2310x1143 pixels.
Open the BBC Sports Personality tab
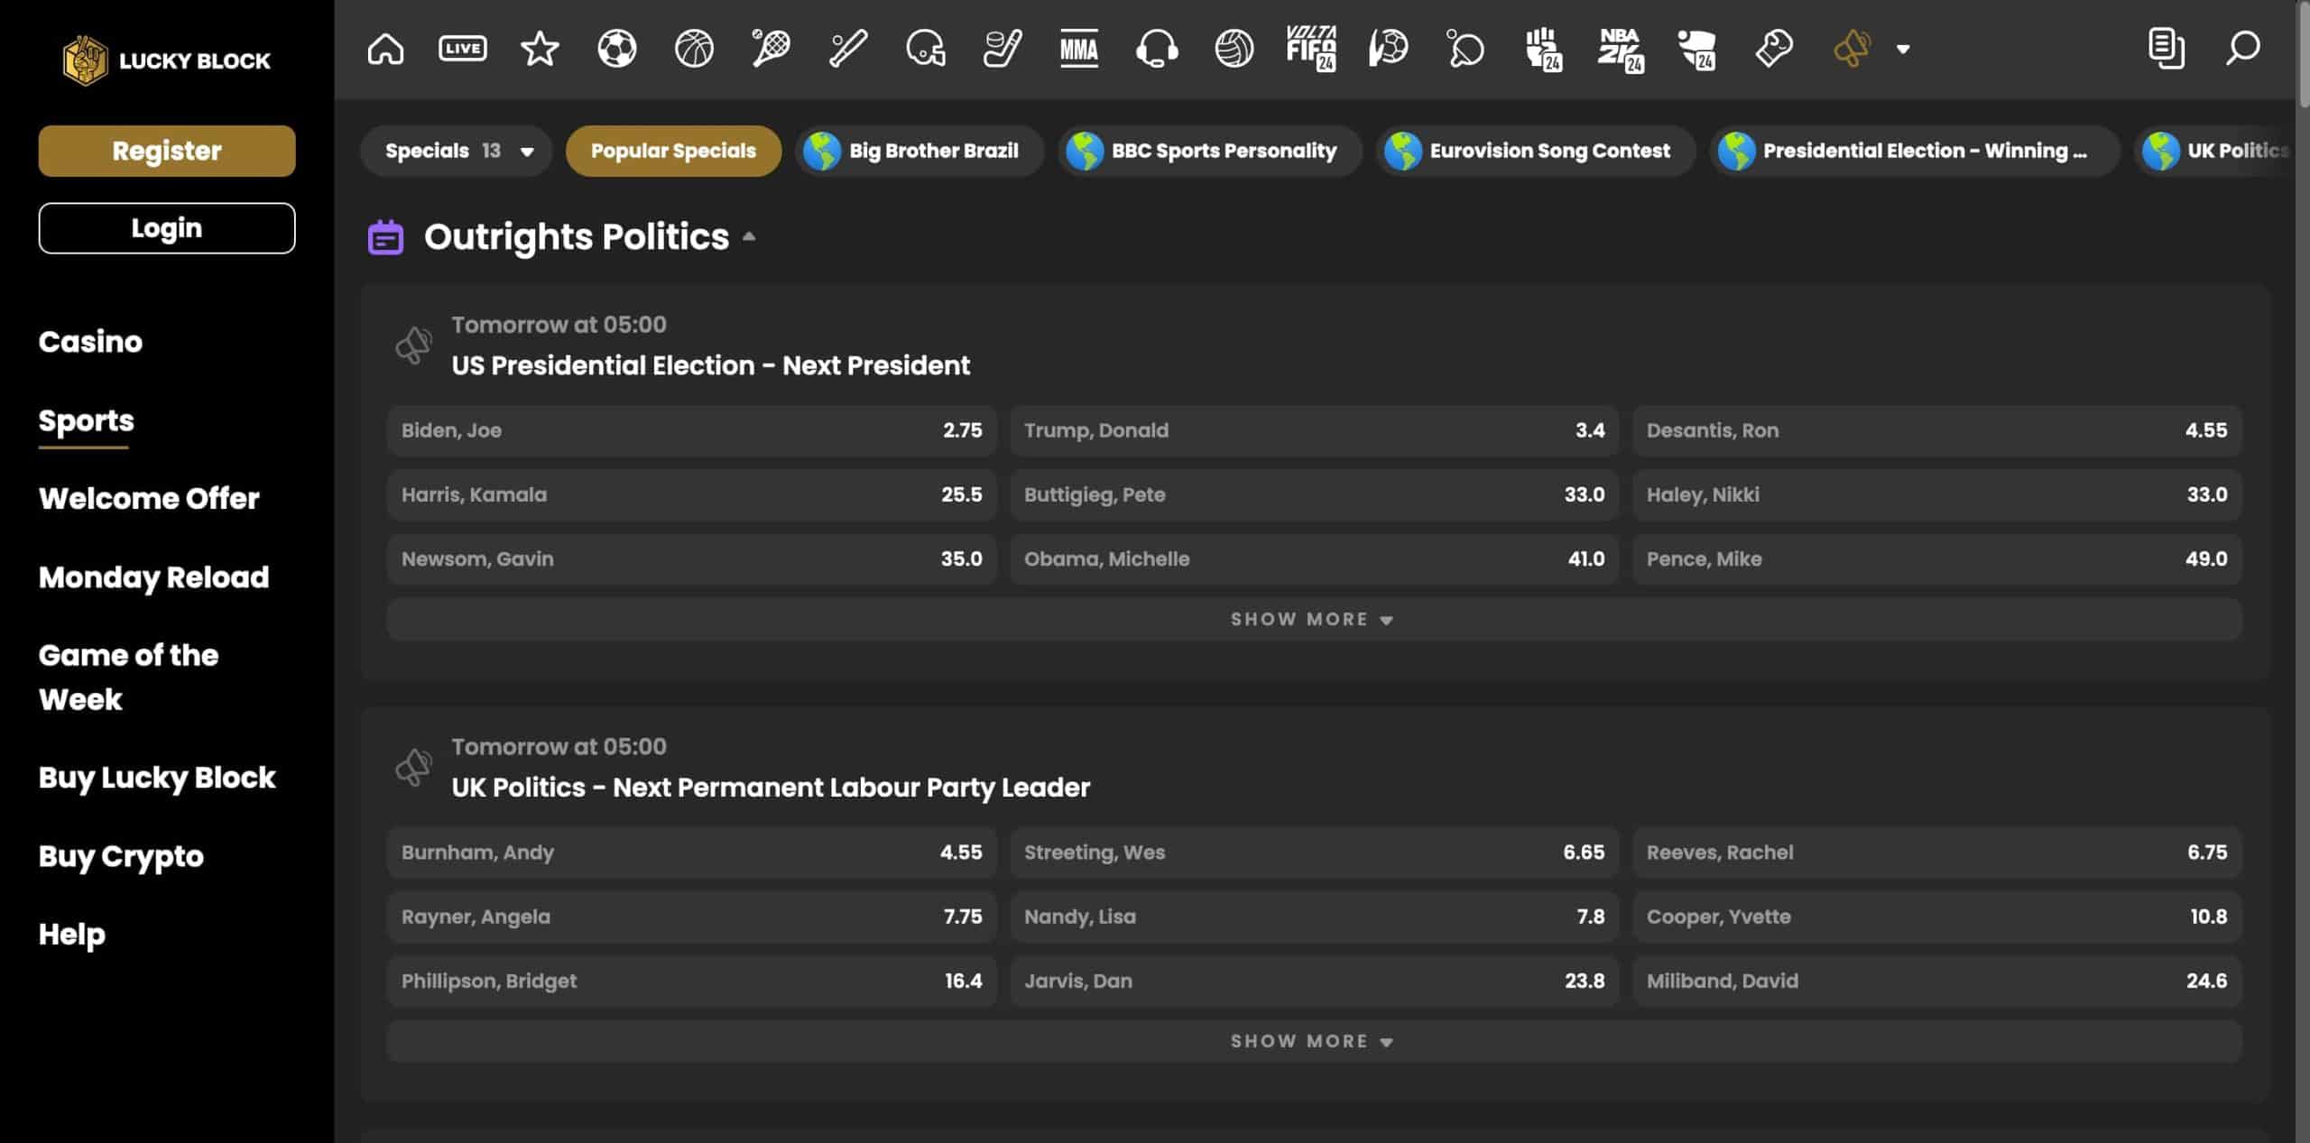[1209, 151]
